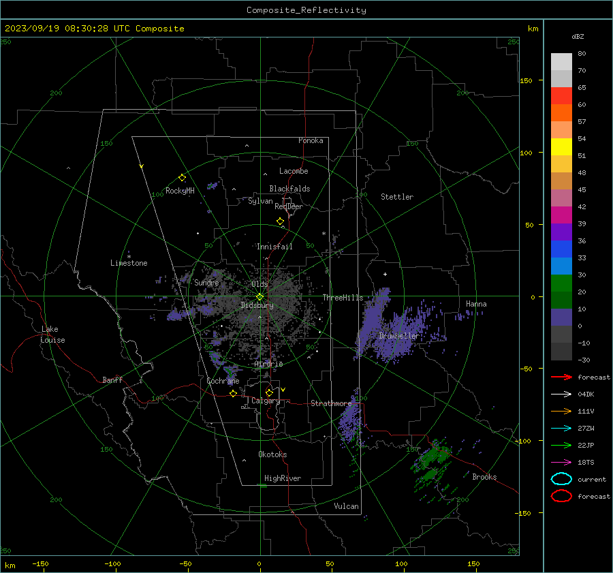Click the Cochrane town label
The width and height of the screenshot is (613, 573).
pyautogui.click(x=223, y=381)
